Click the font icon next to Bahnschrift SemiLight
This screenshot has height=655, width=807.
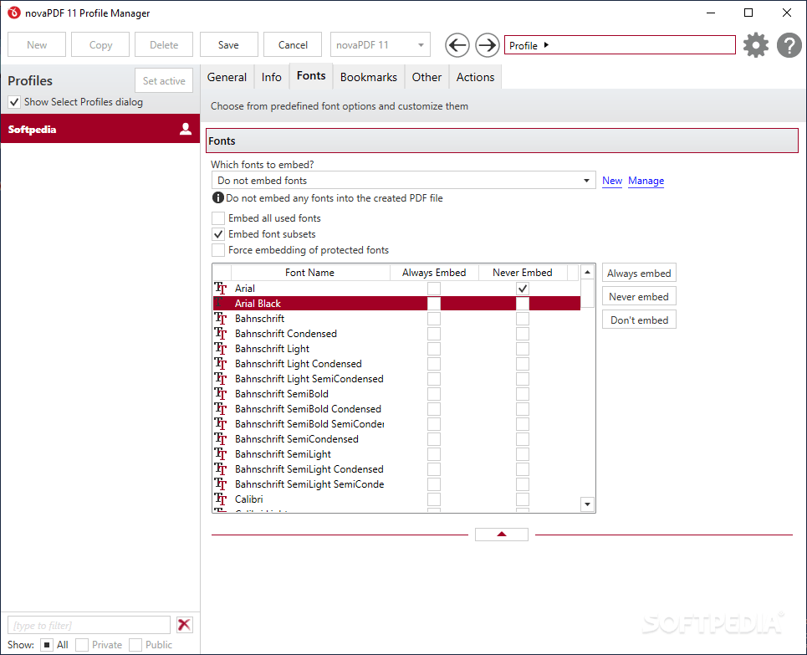(221, 454)
